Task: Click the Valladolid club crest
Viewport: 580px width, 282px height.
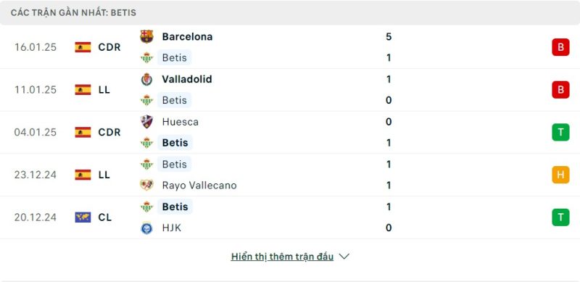Action: (x=147, y=79)
